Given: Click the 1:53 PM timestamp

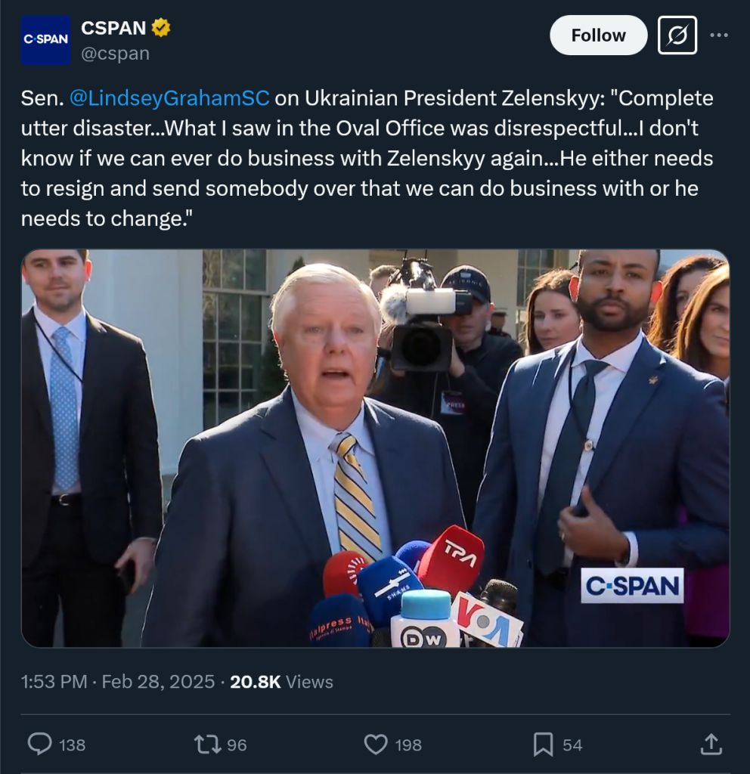Looking at the screenshot, I should [54, 681].
